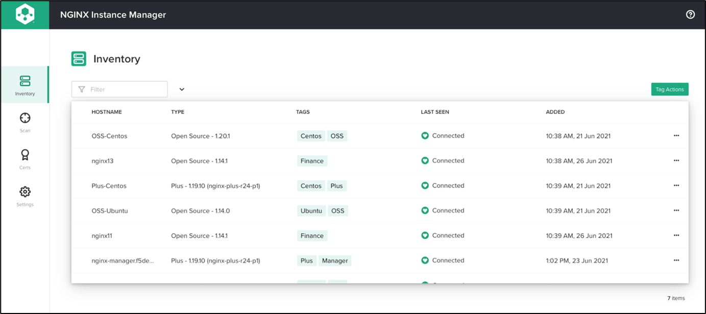Open the more options menu for nginx11
Image resolution: width=706 pixels, height=314 pixels.
[x=676, y=235]
